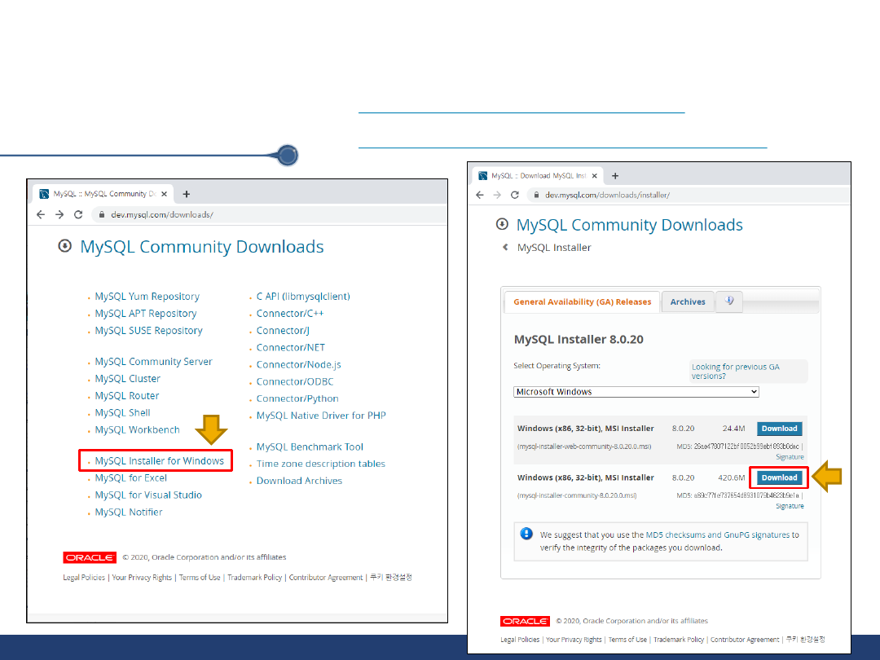Screen dimensions: 880x660
Task: Click reload in the dev.mysql.com/downloads/ browser window
Action: coord(78,214)
